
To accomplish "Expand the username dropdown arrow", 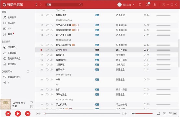I will (x=133, y=5).
